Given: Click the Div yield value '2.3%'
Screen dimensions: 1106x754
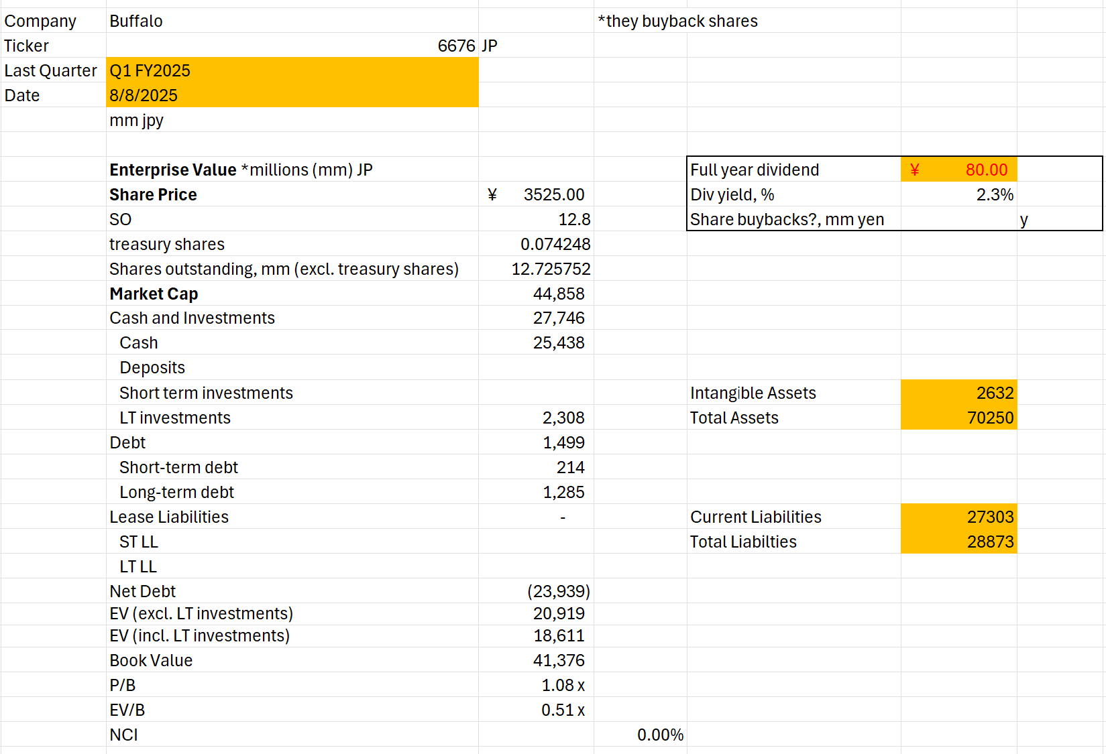Looking at the screenshot, I should pos(959,194).
